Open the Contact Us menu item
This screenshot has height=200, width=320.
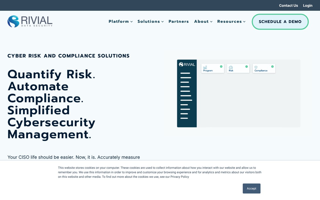pos(288,5)
